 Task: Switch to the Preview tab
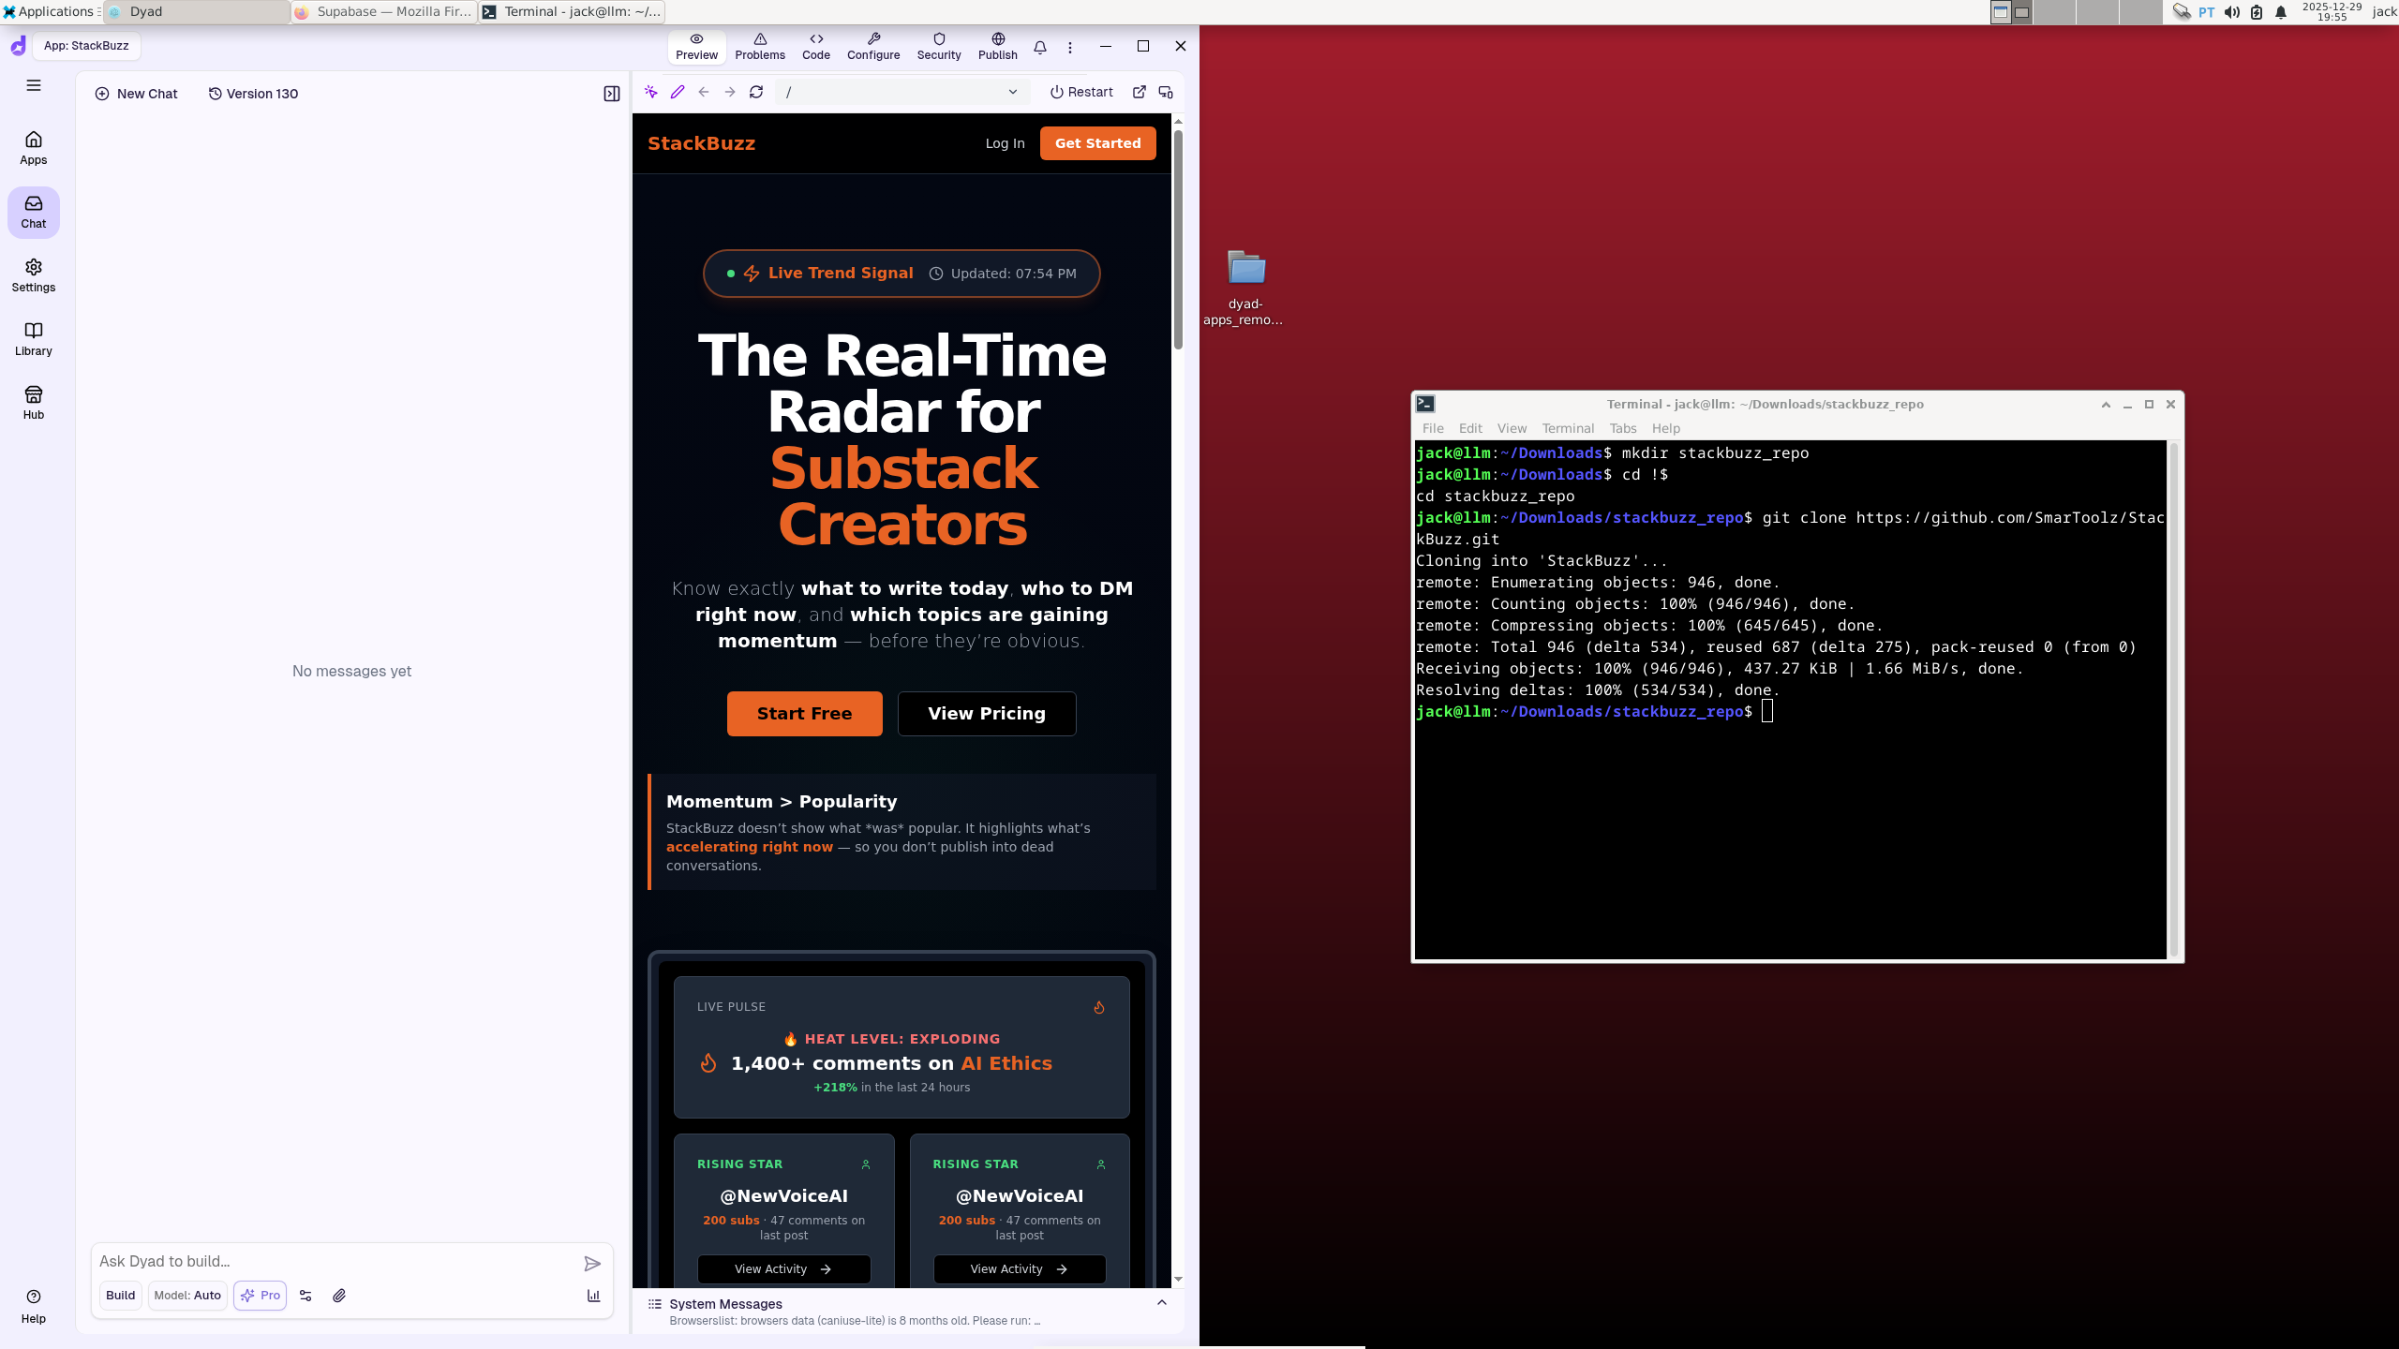[697, 47]
